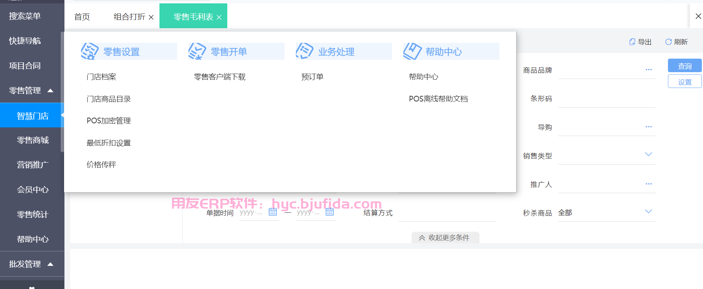Screen dimensions: 703x289
Task: Click the 零售开单 section icon
Action: coord(197,51)
